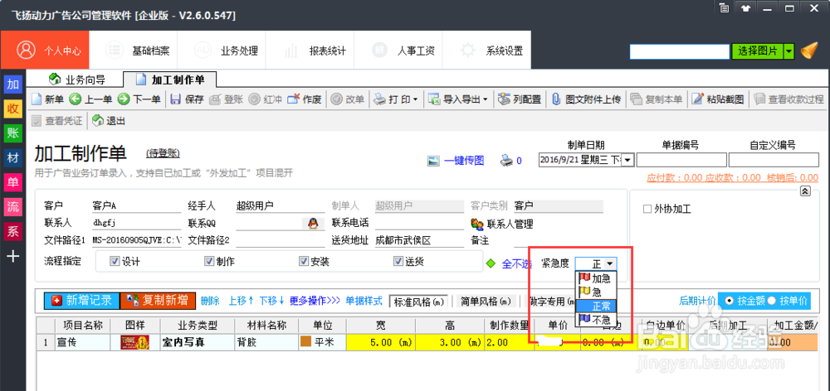Click 查看凭证 toolbar button
This screenshot has width=830, height=391.
pos(57,121)
